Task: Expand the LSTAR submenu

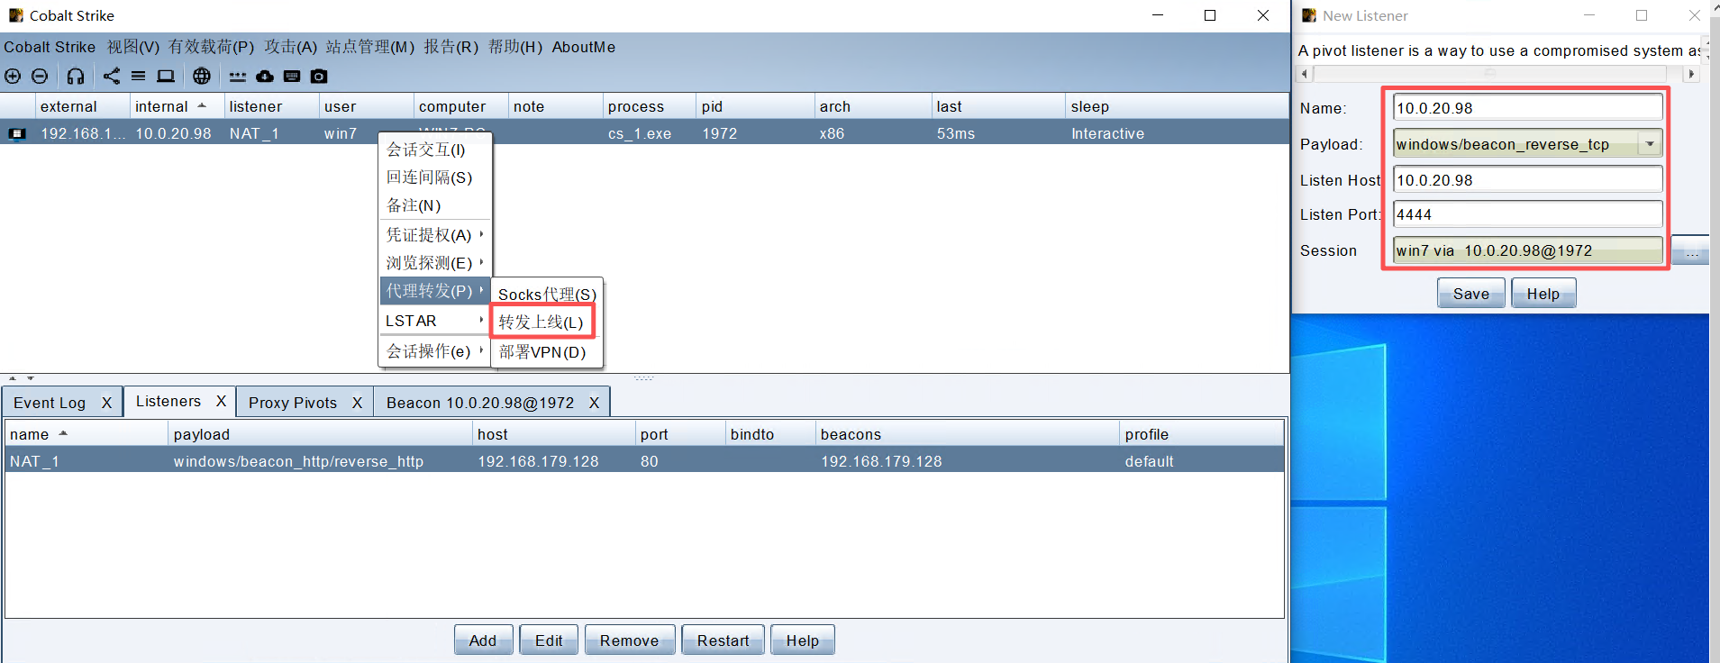Action: click(435, 321)
